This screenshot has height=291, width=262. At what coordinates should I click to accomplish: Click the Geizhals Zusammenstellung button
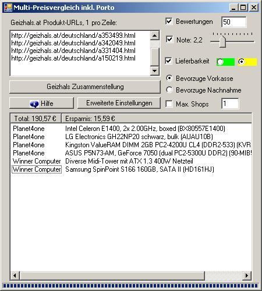point(85,87)
